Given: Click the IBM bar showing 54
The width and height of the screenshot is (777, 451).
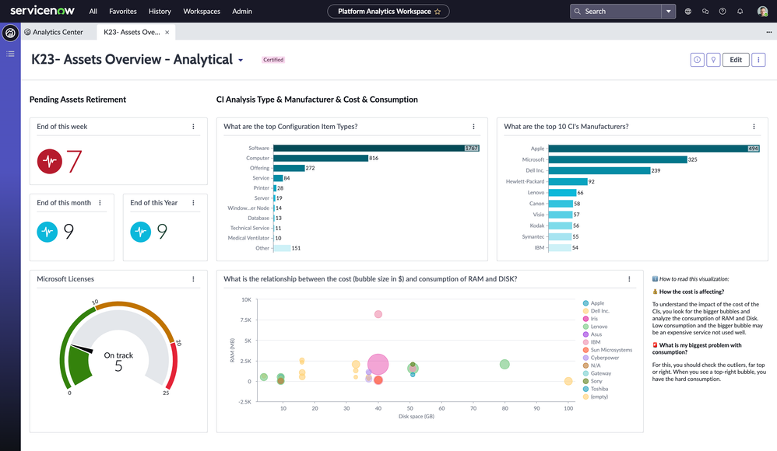Looking at the screenshot, I should click(560, 247).
